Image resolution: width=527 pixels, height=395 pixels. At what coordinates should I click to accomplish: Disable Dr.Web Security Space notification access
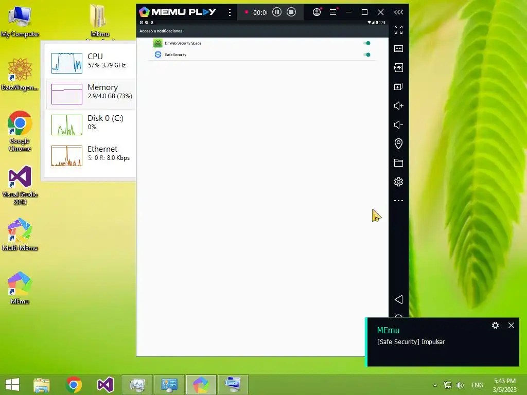tap(366, 43)
